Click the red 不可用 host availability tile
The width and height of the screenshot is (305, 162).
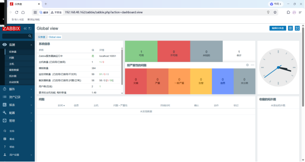[174, 52]
